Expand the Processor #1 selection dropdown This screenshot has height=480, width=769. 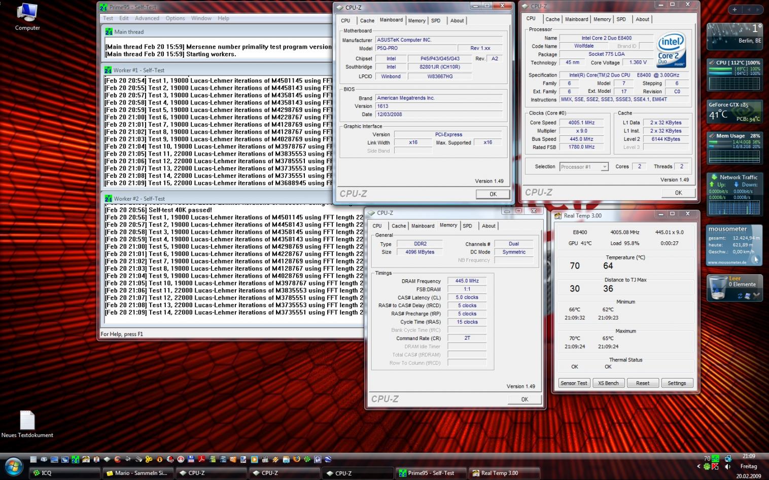(604, 167)
